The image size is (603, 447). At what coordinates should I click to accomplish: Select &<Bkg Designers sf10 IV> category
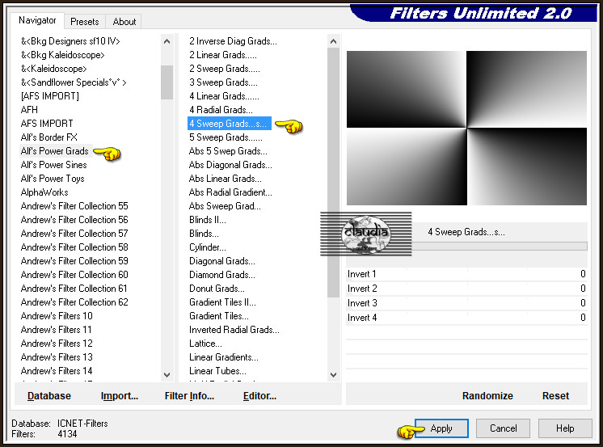[70, 41]
